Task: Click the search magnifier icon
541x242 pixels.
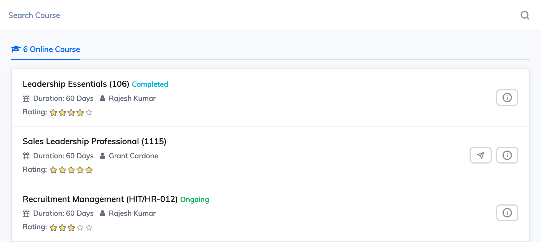Action: [x=525, y=15]
